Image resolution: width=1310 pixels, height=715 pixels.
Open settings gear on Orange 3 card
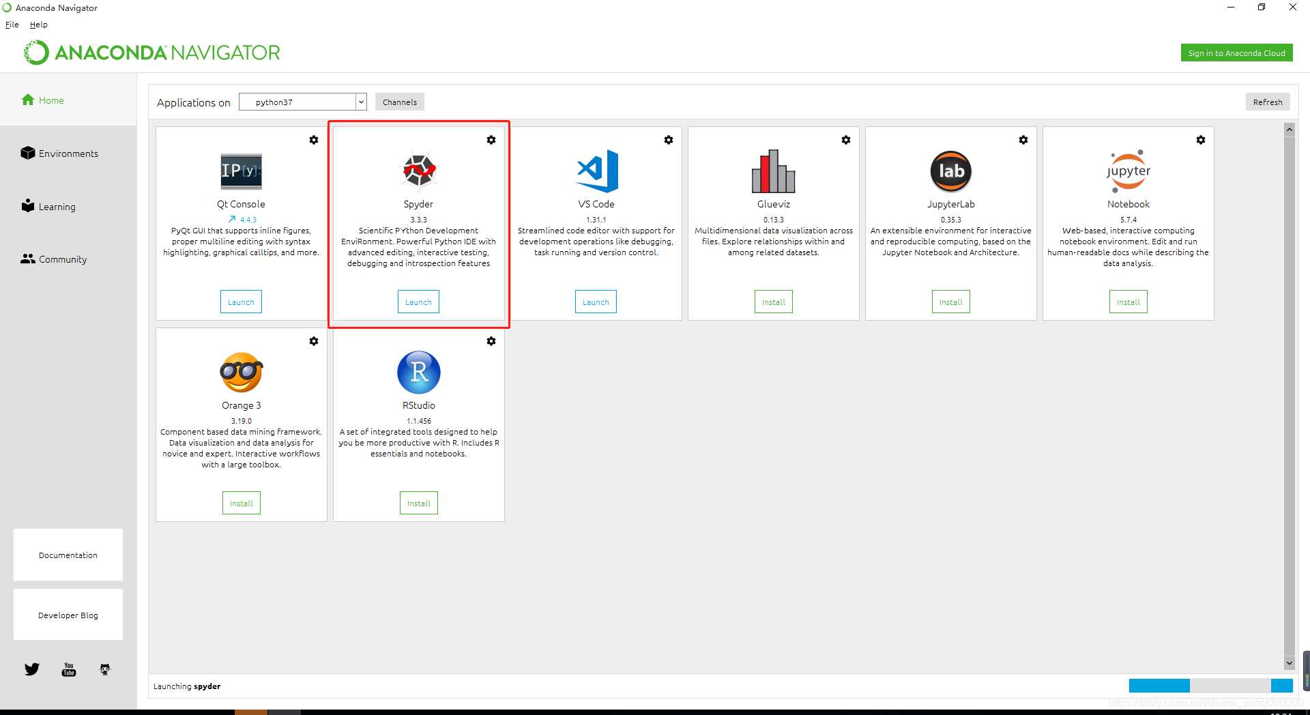314,341
